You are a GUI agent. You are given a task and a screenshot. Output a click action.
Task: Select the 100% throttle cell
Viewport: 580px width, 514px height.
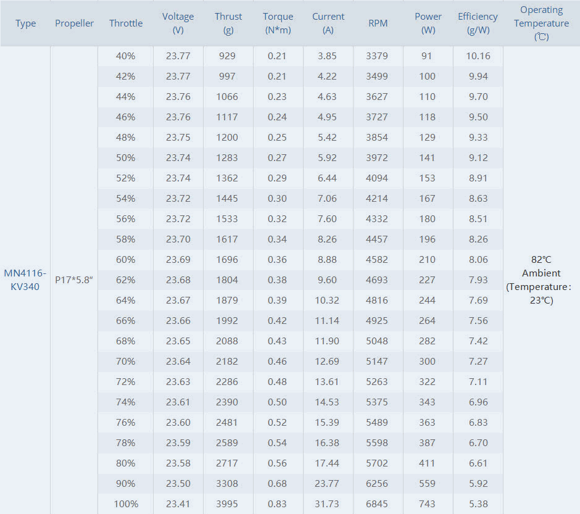126,504
